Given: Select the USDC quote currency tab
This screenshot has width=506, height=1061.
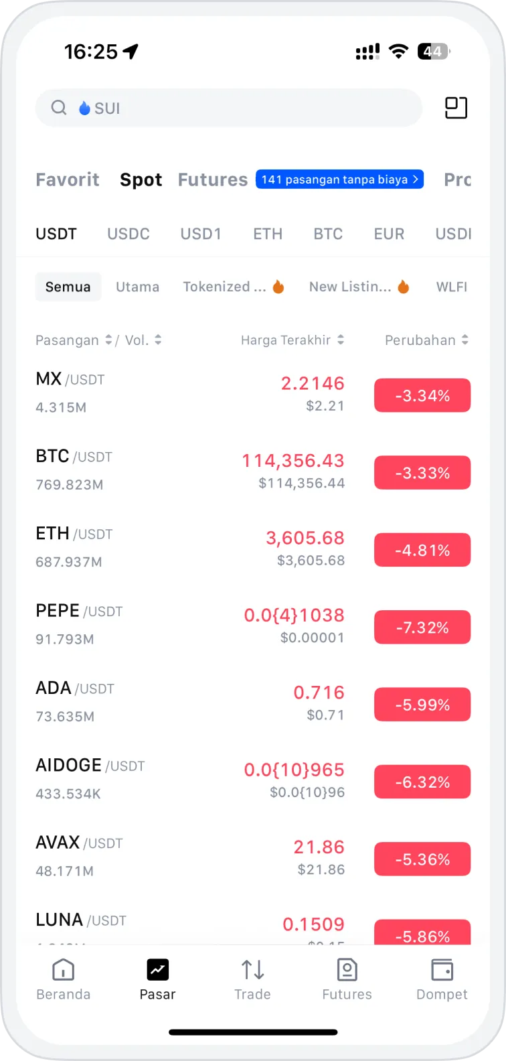Looking at the screenshot, I should point(128,234).
